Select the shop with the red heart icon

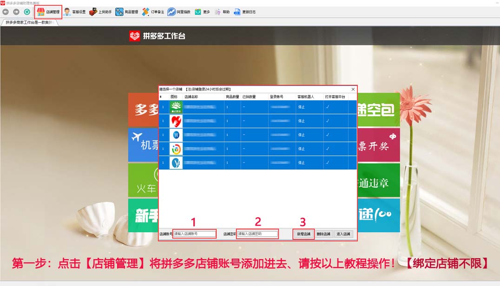[x=257, y=121]
